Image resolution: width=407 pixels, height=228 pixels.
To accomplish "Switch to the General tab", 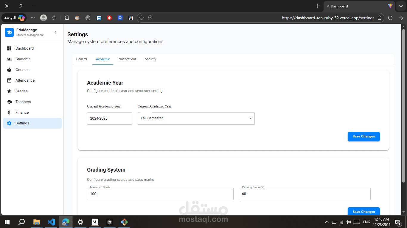I will 82,59.
